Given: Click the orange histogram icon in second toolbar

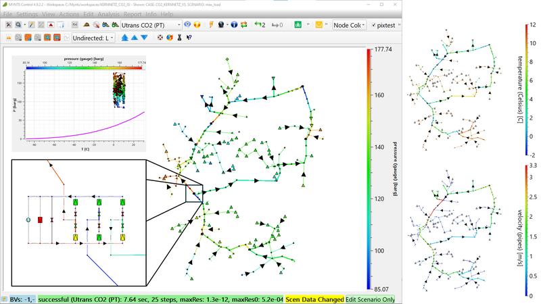Looking at the screenshot, I should (x=9, y=38).
